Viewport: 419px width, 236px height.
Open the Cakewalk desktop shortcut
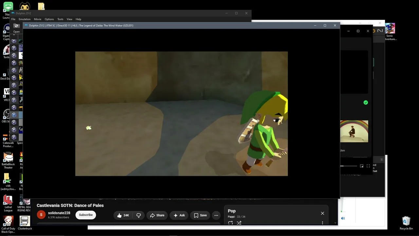pyautogui.click(x=8, y=140)
